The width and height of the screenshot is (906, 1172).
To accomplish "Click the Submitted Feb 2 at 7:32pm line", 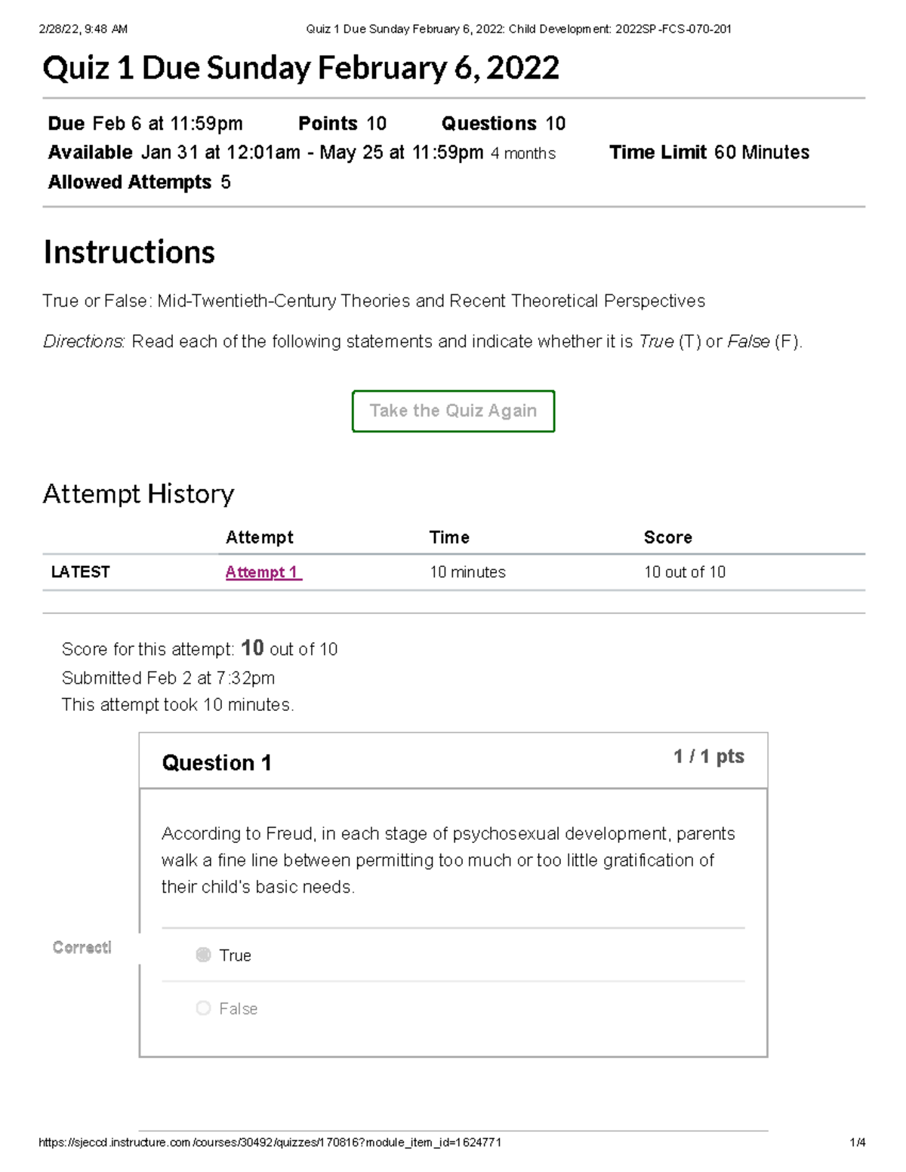I will (x=168, y=678).
